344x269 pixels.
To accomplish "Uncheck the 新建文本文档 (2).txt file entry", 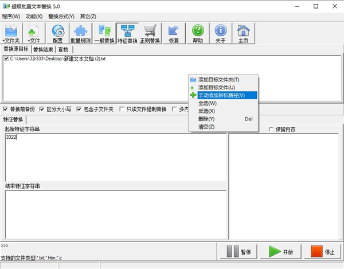I will point(6,59).
